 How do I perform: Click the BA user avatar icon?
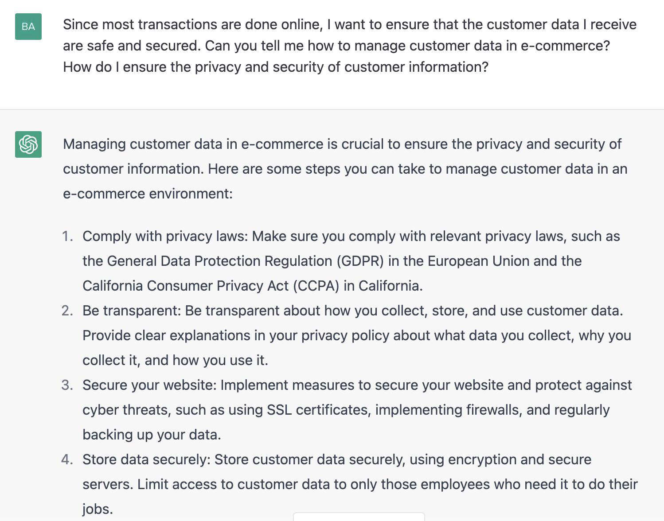28,27
